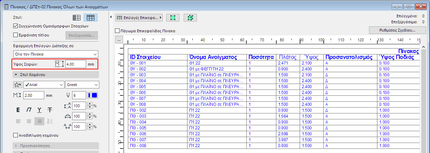Click width cell 2.471
Viewport: 430px width, 153px height.
click(288, 63)
